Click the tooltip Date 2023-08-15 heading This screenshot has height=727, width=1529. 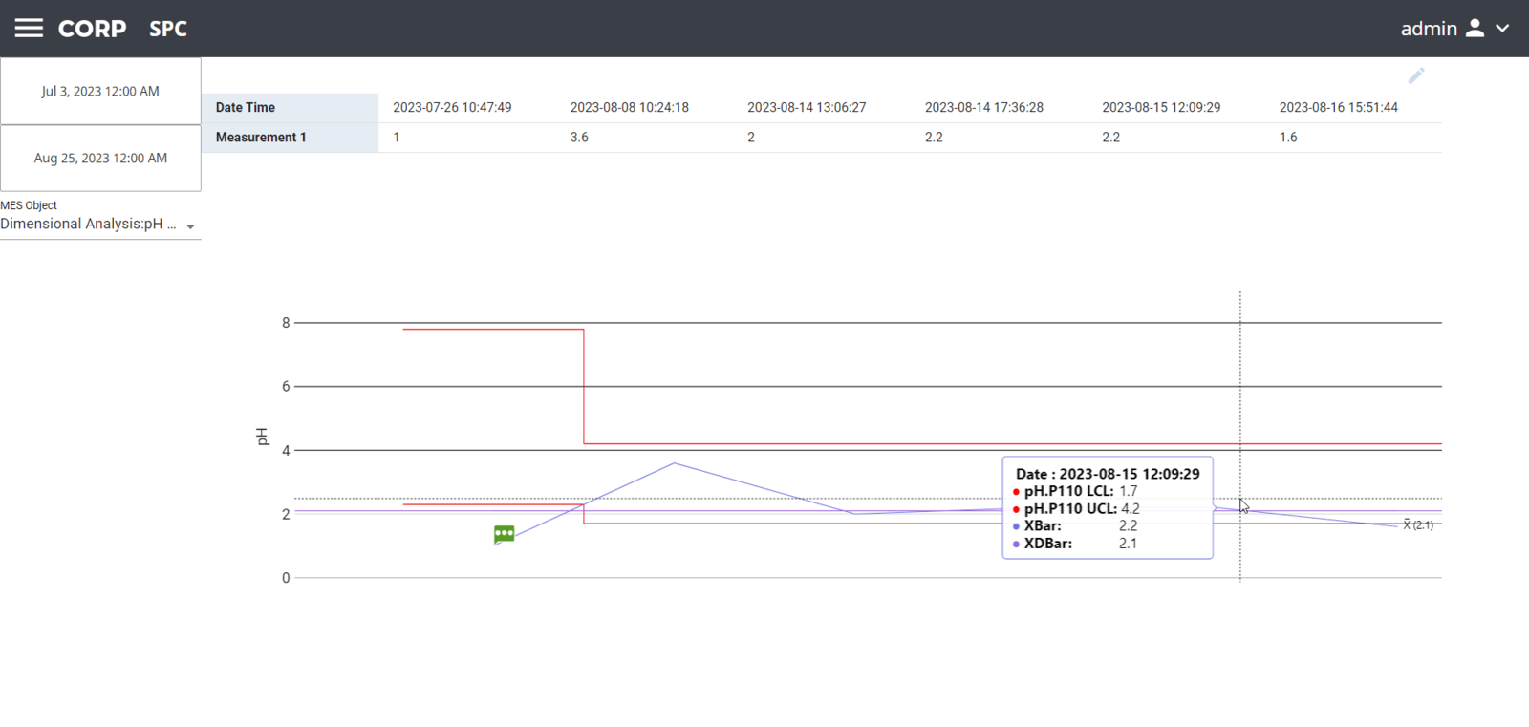[1108, 474]
